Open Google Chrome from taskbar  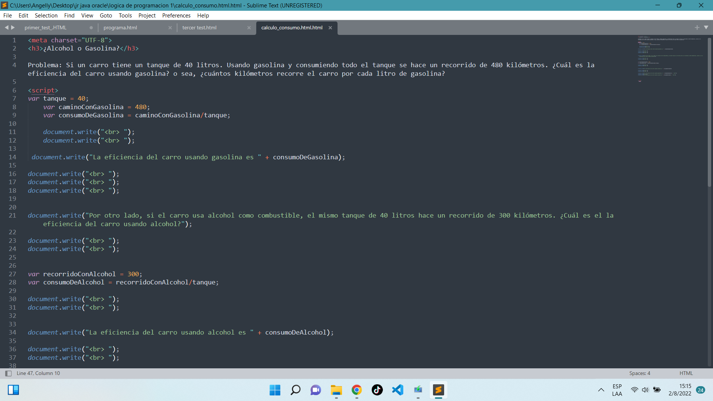pyautogui.click(x=357, y=390)
